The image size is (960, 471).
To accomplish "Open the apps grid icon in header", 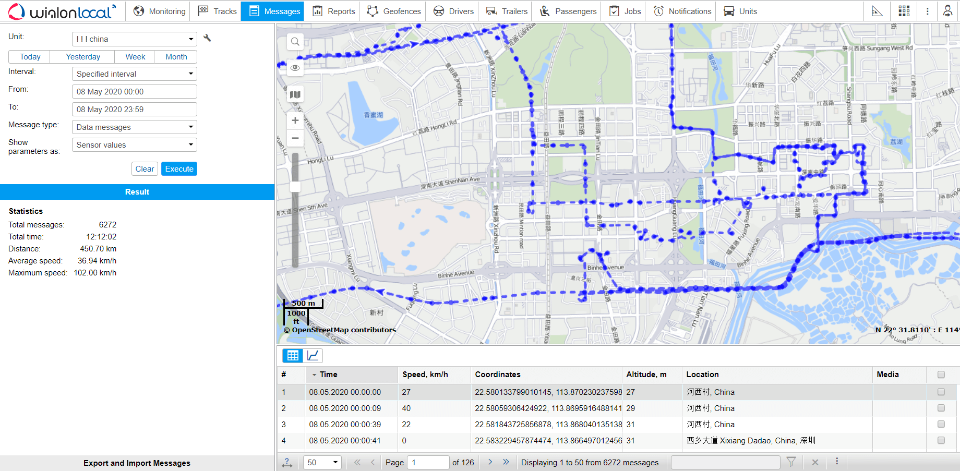I will click(x=904, y=11).
